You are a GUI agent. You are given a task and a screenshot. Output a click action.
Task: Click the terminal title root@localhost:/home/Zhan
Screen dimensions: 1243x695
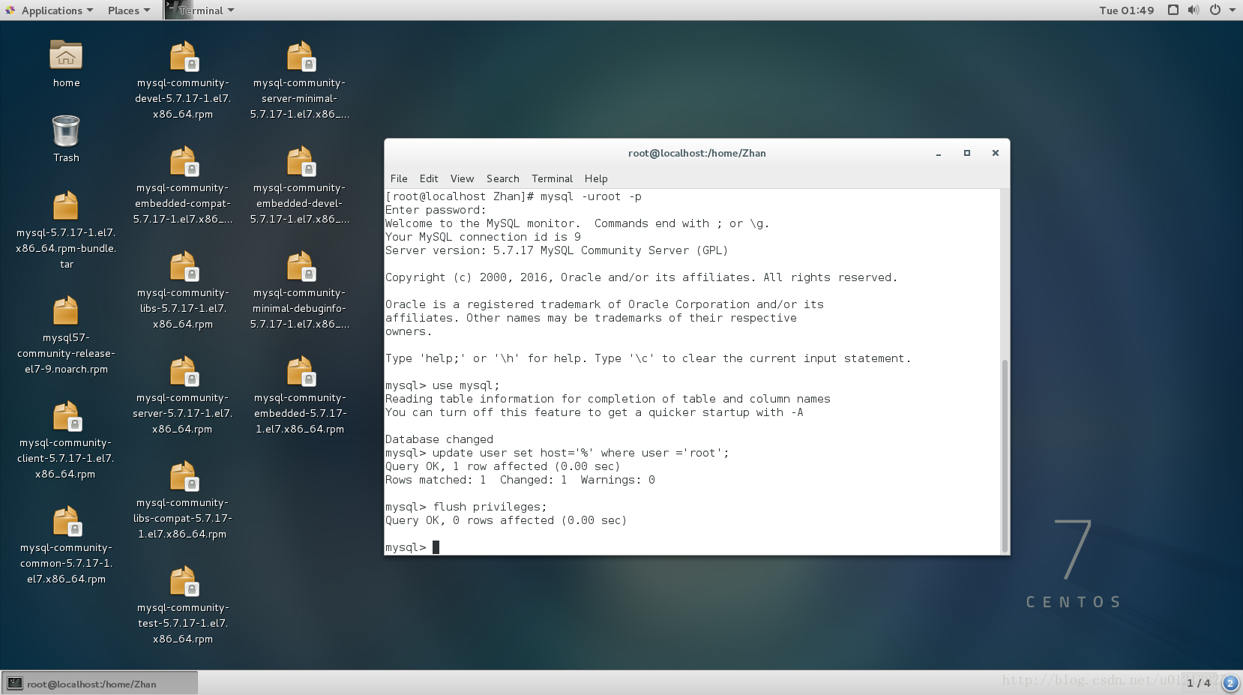tap(697, 153)
